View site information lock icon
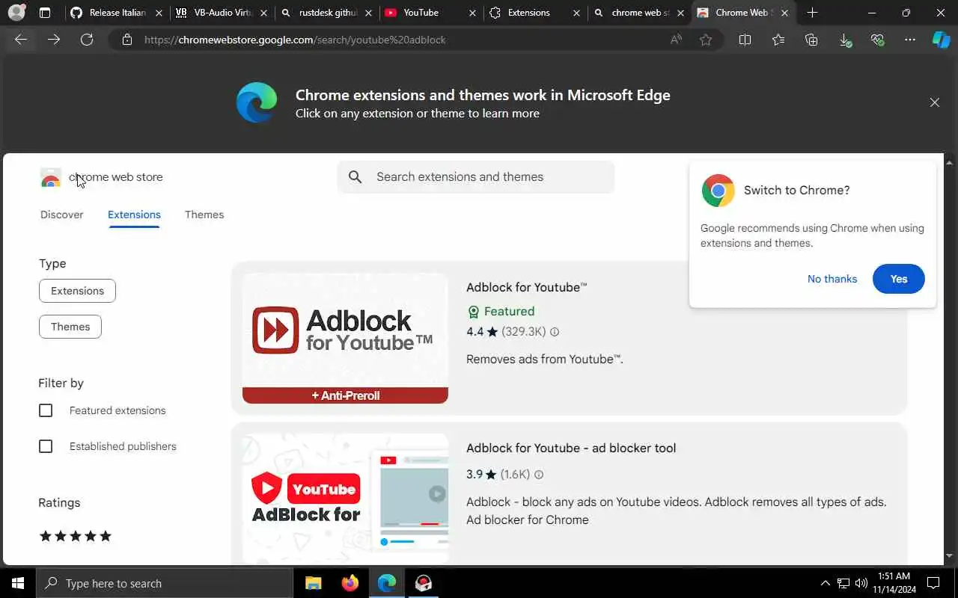958x598 pixels. click(x=127, y=40)
